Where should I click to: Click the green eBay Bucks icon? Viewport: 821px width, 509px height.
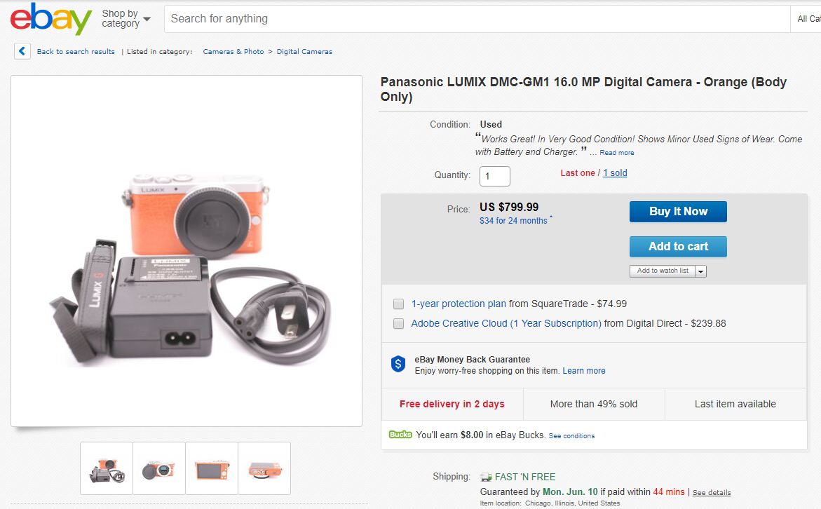pyautogui.click(x=400, y=435)
